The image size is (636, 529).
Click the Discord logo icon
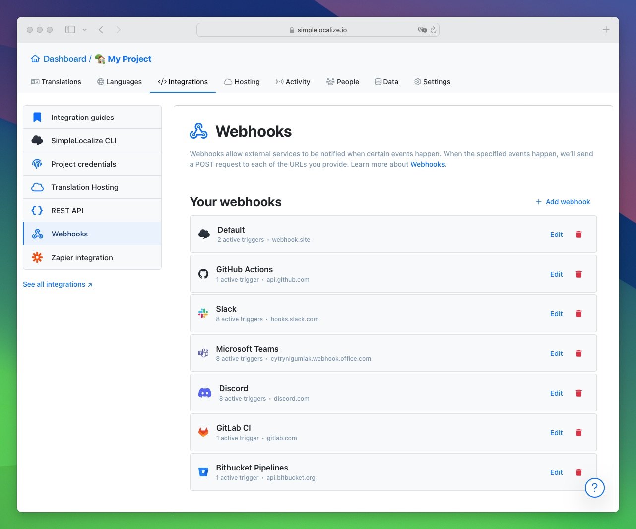click(205, 393)
